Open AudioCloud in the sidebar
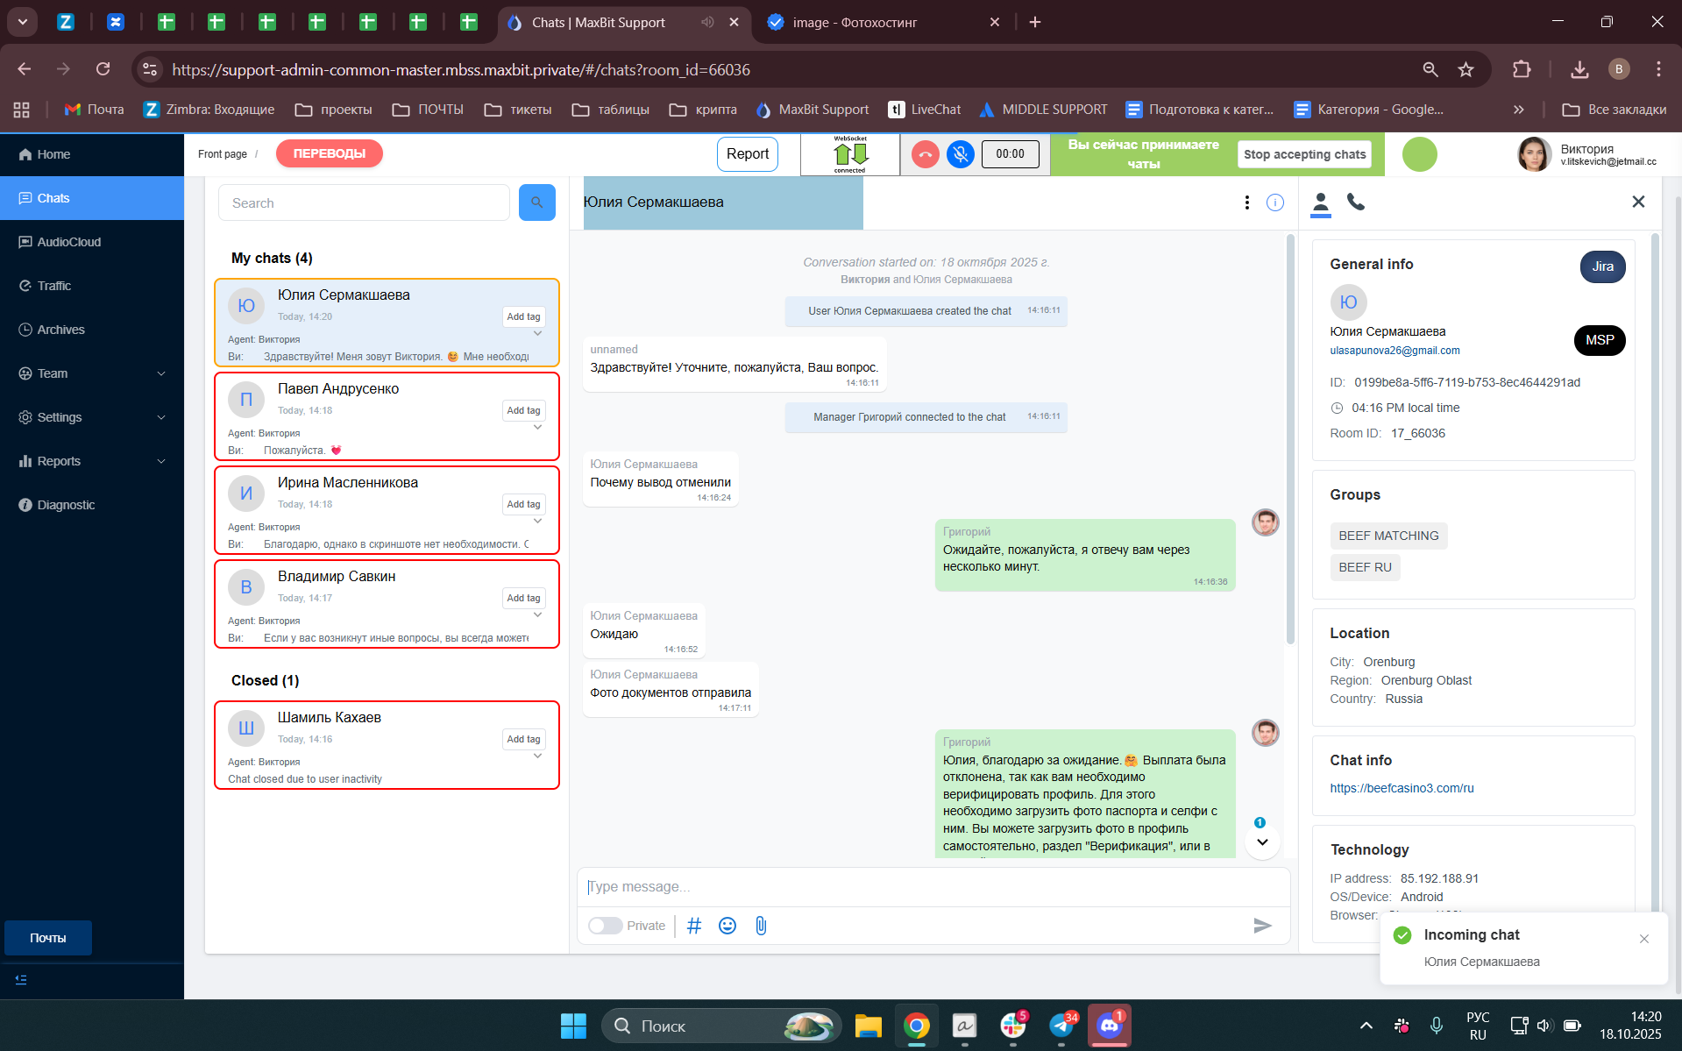The width and height of the screenshot is (1682, 1051). tap(68, 242)
